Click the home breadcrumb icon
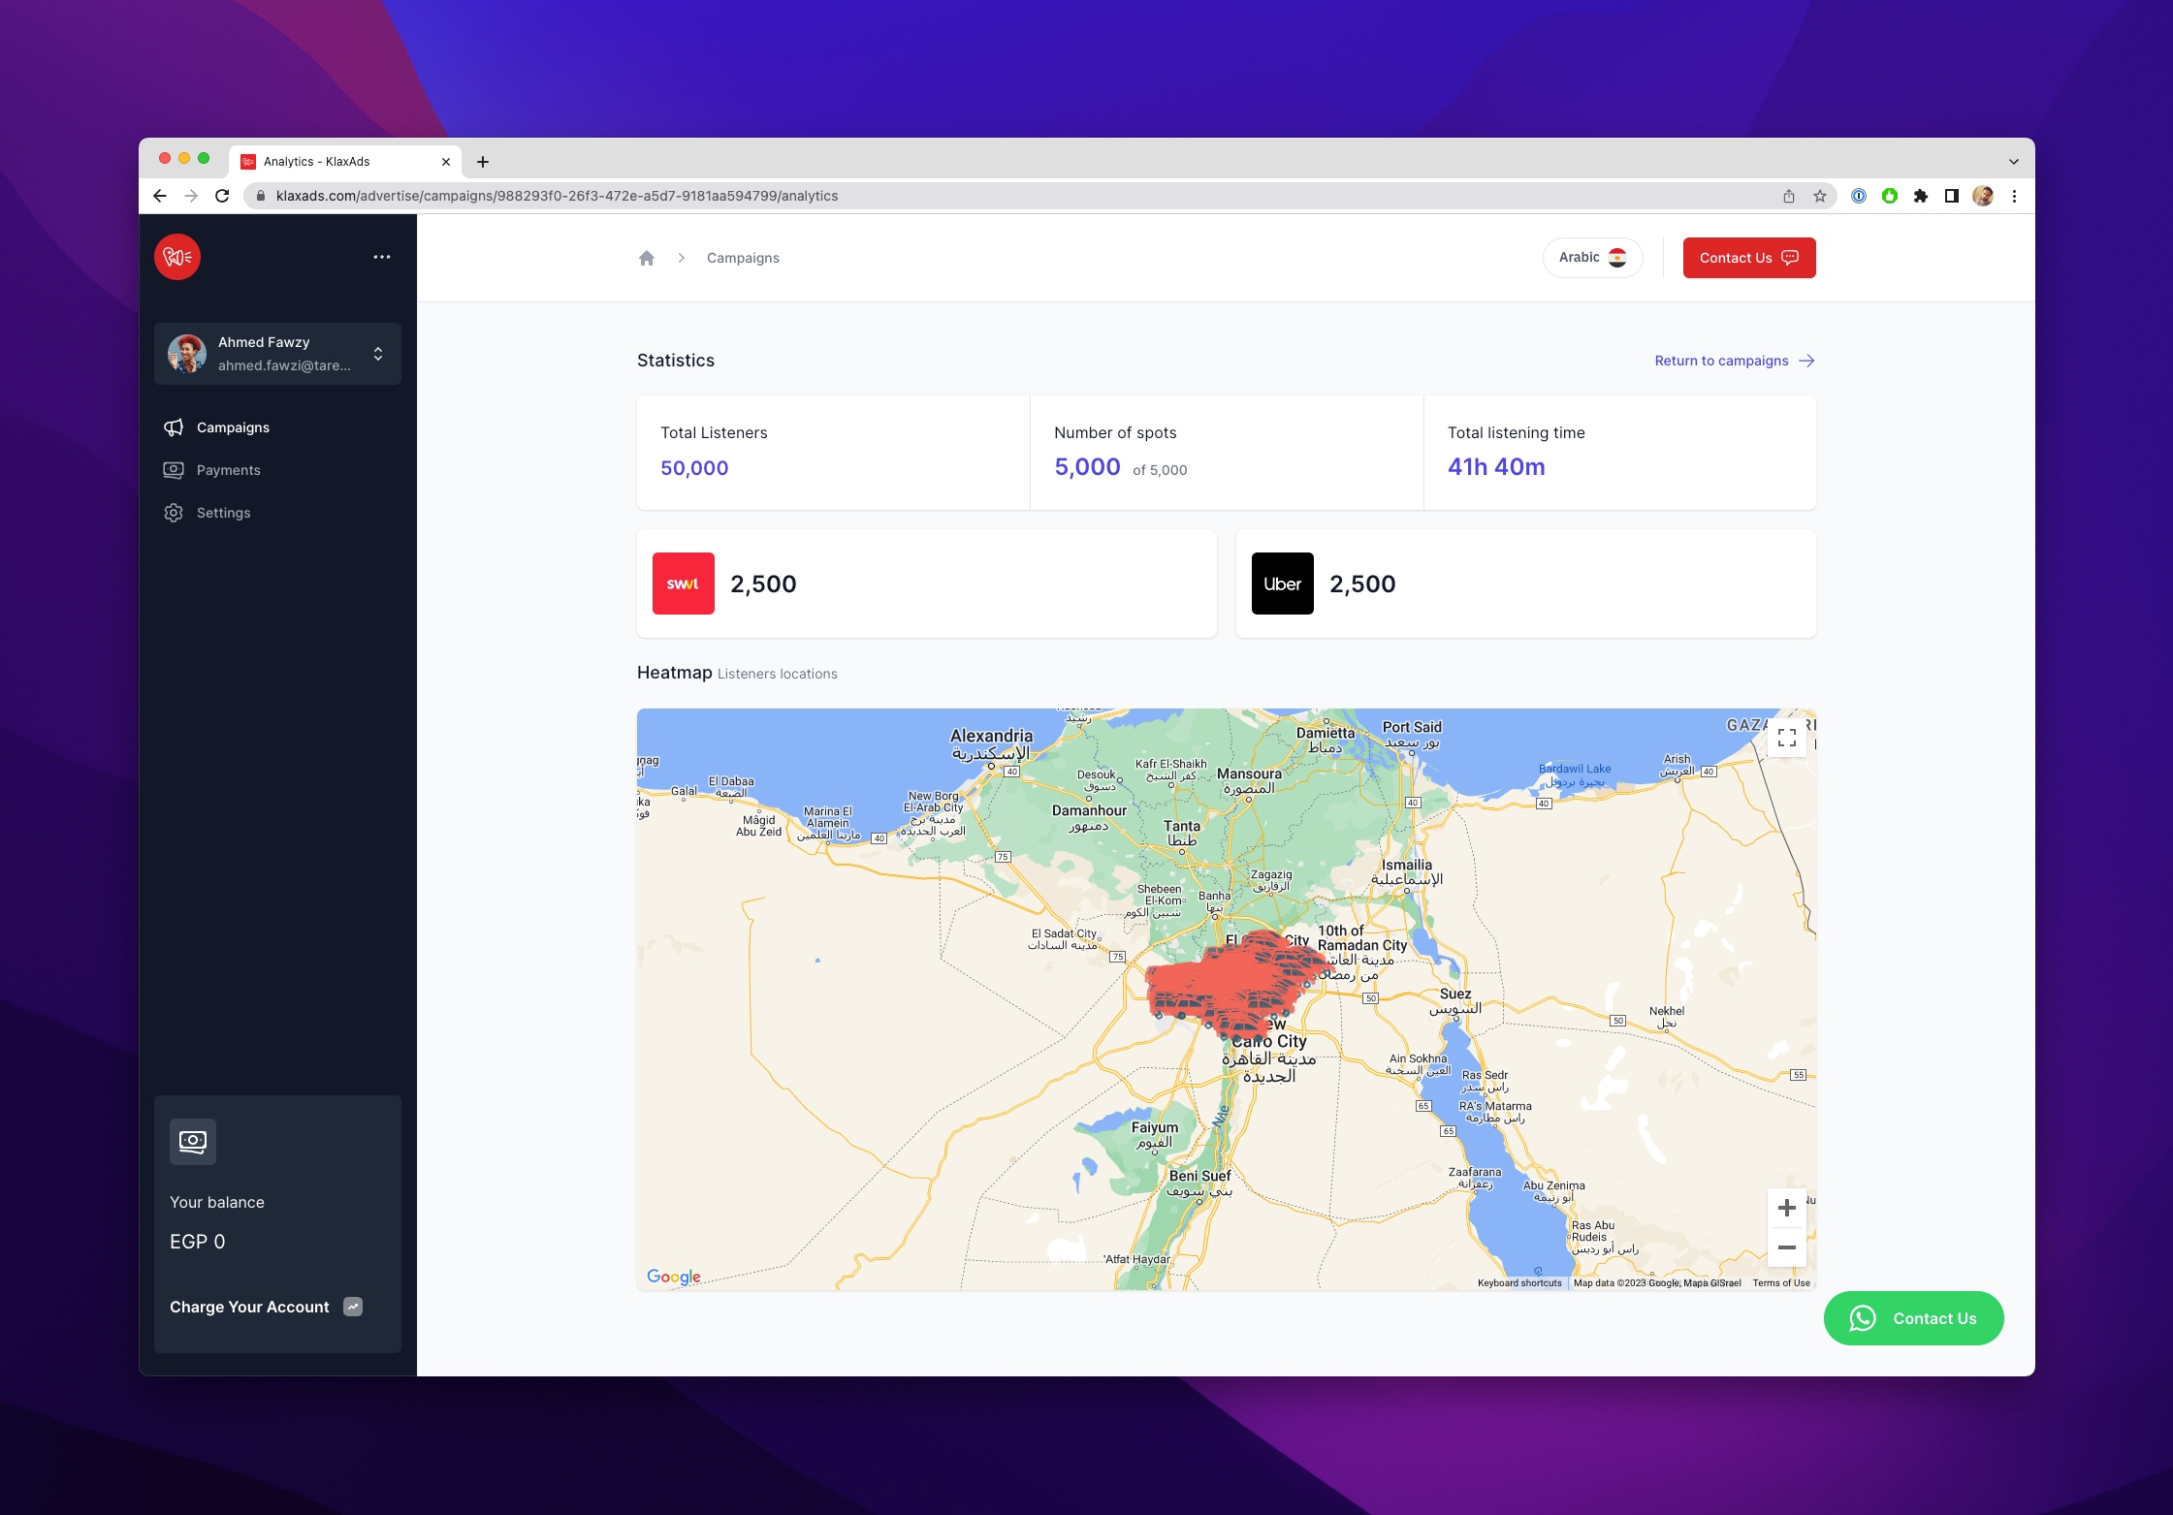This screenshot has height=1515, width=2173. 647,258
